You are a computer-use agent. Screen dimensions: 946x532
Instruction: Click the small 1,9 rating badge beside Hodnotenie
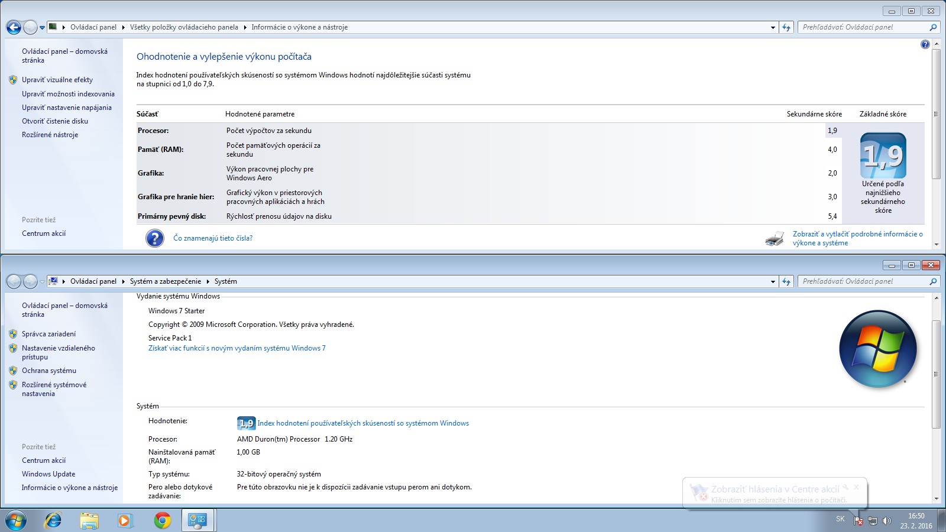[x=246, y=423]
